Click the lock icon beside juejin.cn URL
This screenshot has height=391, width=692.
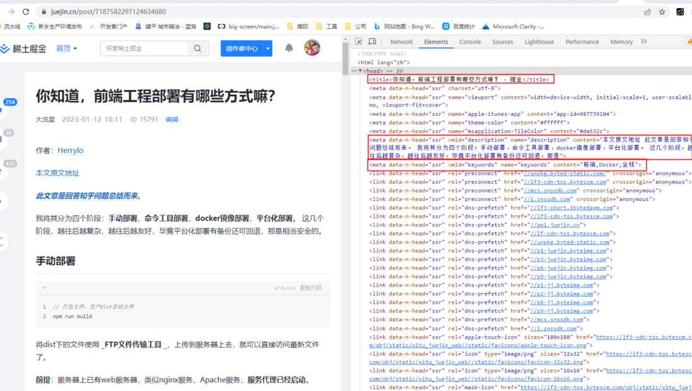(43, 12)
